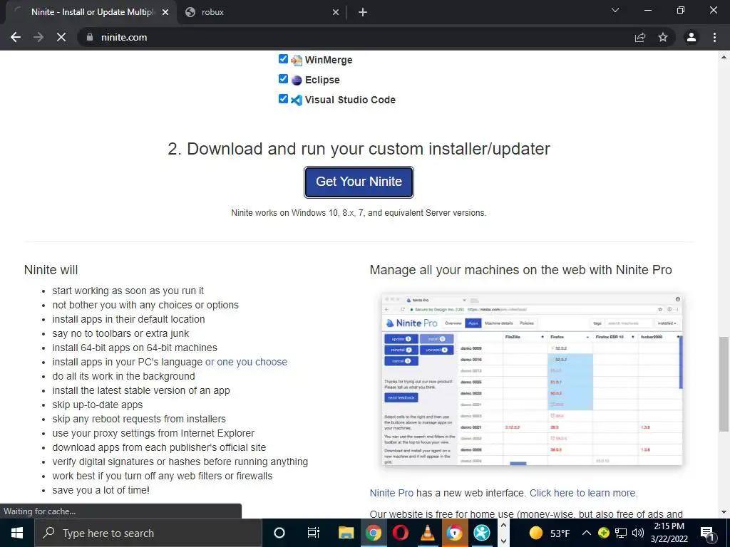Screen dimensions: 730x547
Task: Click the browser back arrow
Action: pyautogui.click(x=16, y=37)
